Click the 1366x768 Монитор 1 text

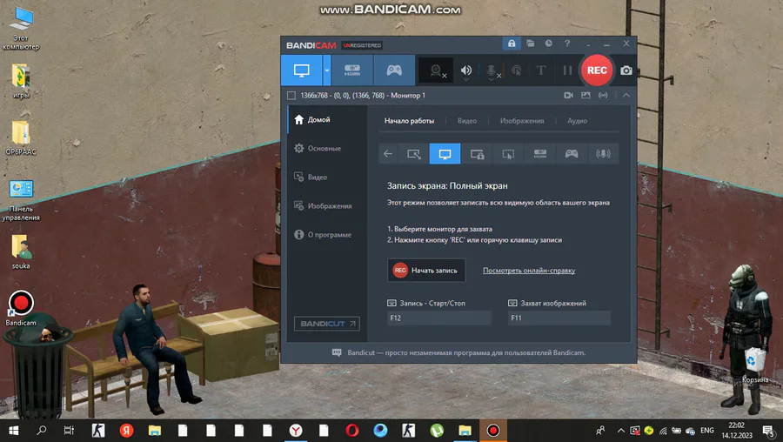coord(363,96)
